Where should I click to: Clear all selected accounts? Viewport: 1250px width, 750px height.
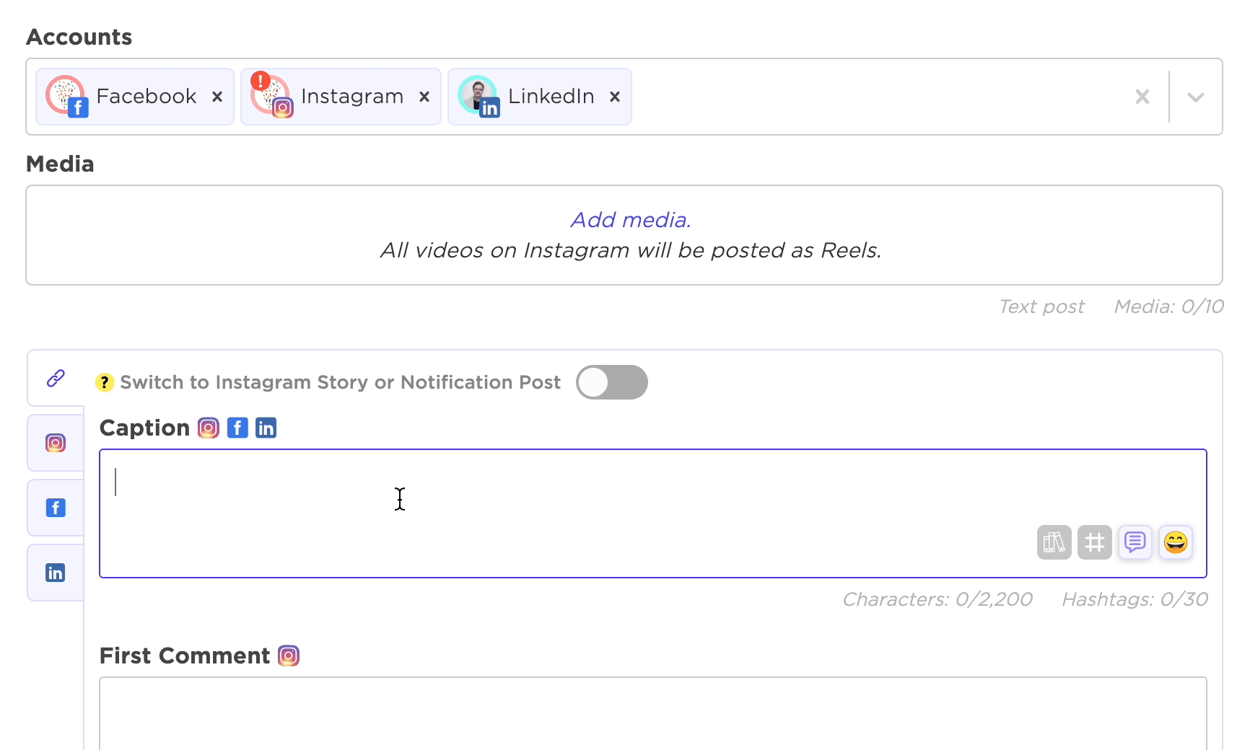click(x=1142, y=97)
